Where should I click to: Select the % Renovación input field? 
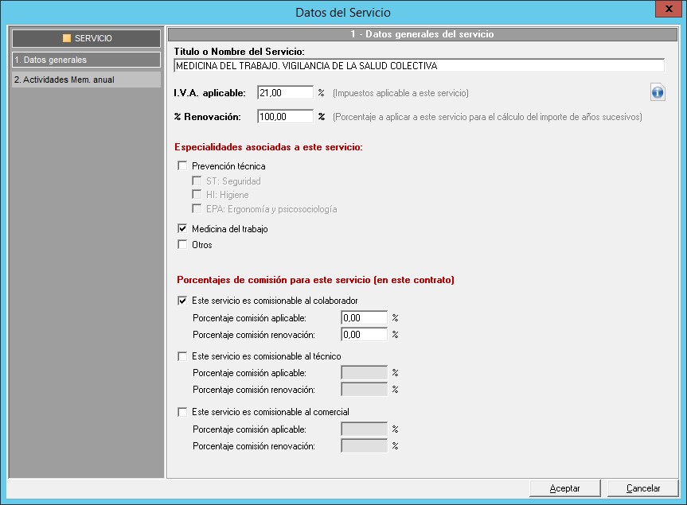pyautogui.click(x=285, y=117)
